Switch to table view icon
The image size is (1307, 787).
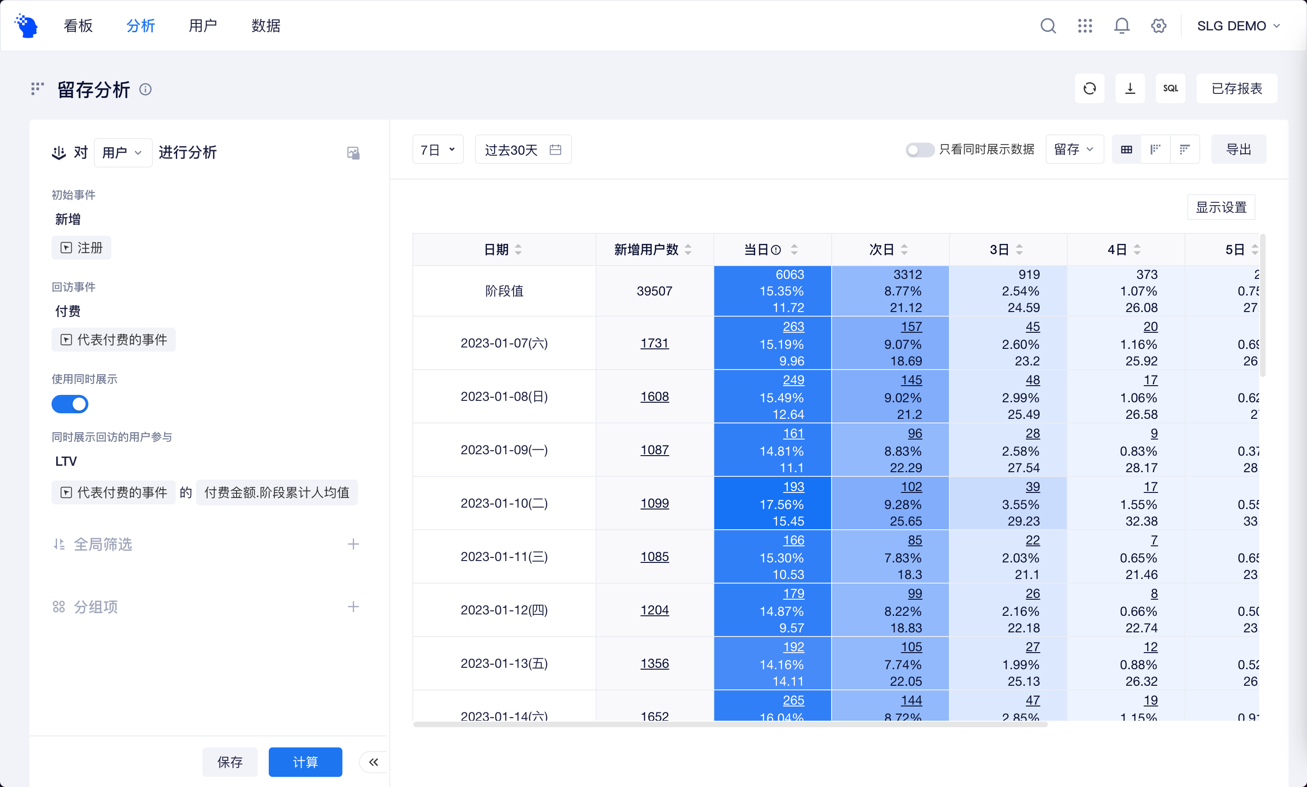tap(1126, 150)
